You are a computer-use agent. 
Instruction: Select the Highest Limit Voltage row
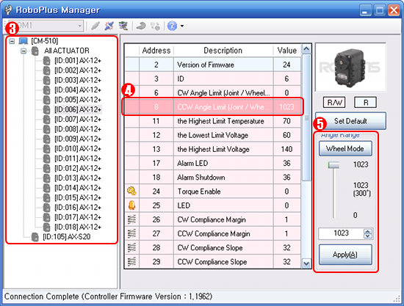point(213,149)
